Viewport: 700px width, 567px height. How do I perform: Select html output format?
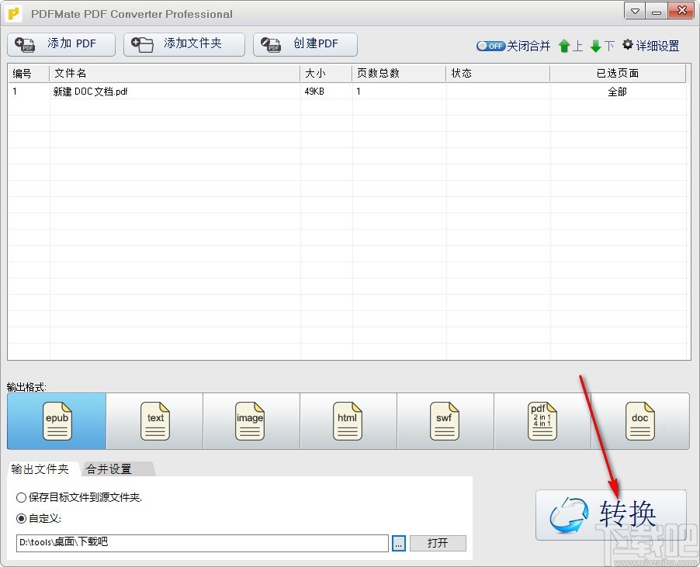(348, 421)
